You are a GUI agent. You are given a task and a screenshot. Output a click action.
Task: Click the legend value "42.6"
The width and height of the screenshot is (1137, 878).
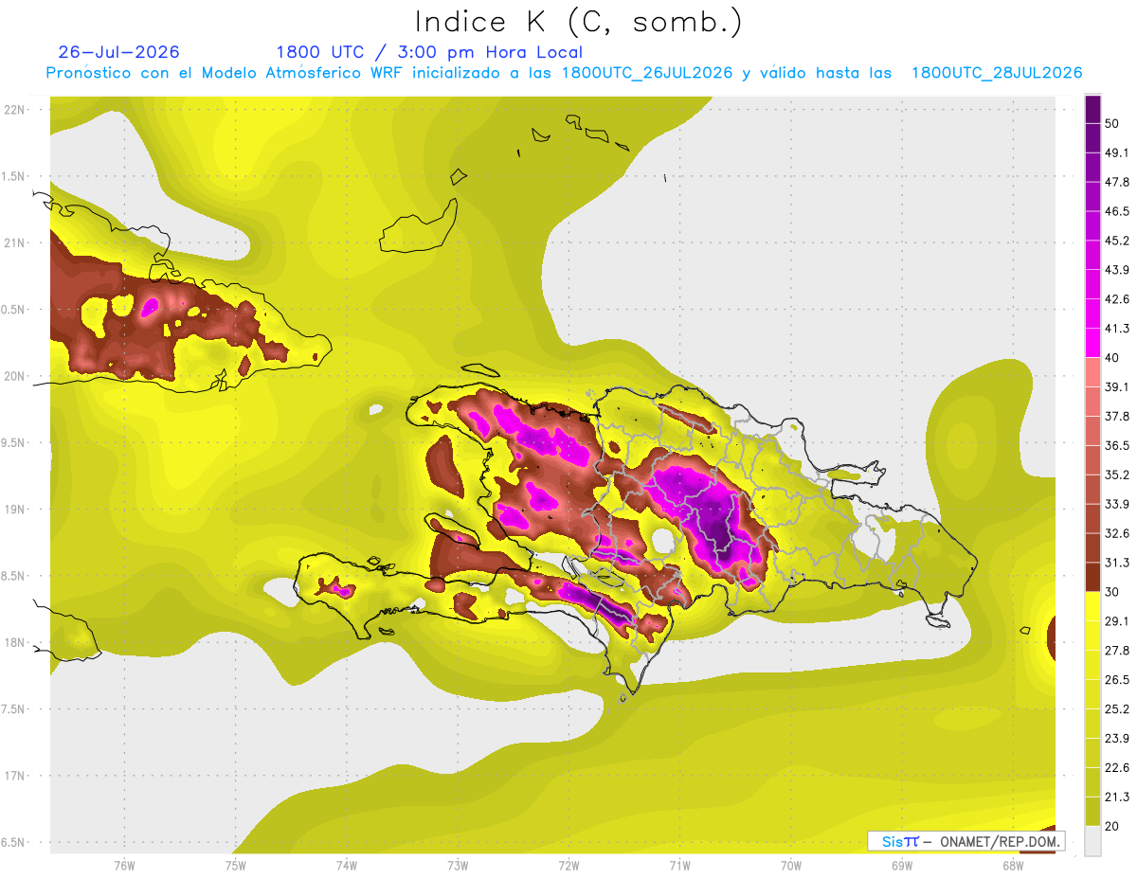1116,299
